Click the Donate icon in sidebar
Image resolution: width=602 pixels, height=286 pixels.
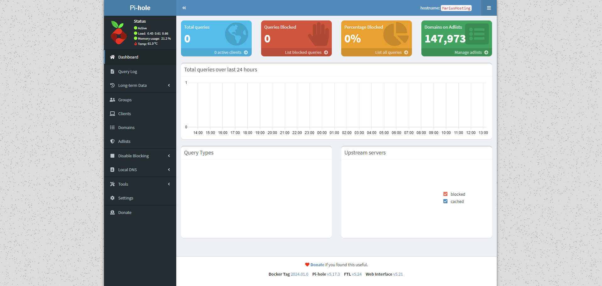112,212
